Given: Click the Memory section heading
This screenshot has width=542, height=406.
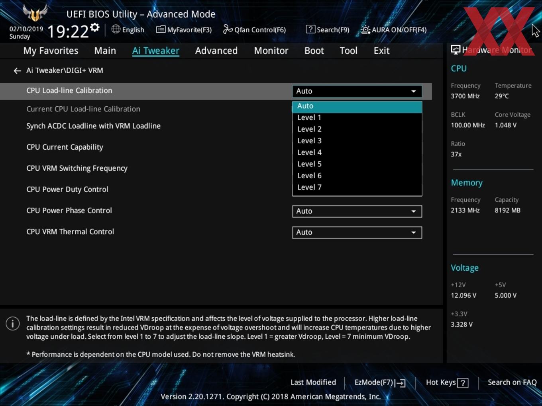Looking at the screenshot, I should pyautogui.click(x=467, y=183).
